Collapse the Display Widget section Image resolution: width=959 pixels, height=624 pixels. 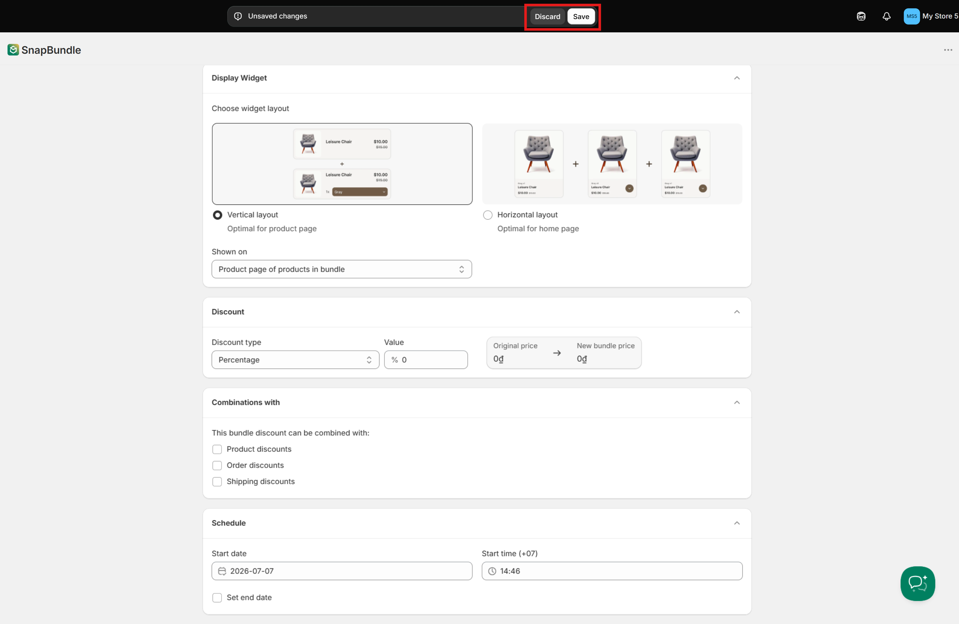click(737, 78)
